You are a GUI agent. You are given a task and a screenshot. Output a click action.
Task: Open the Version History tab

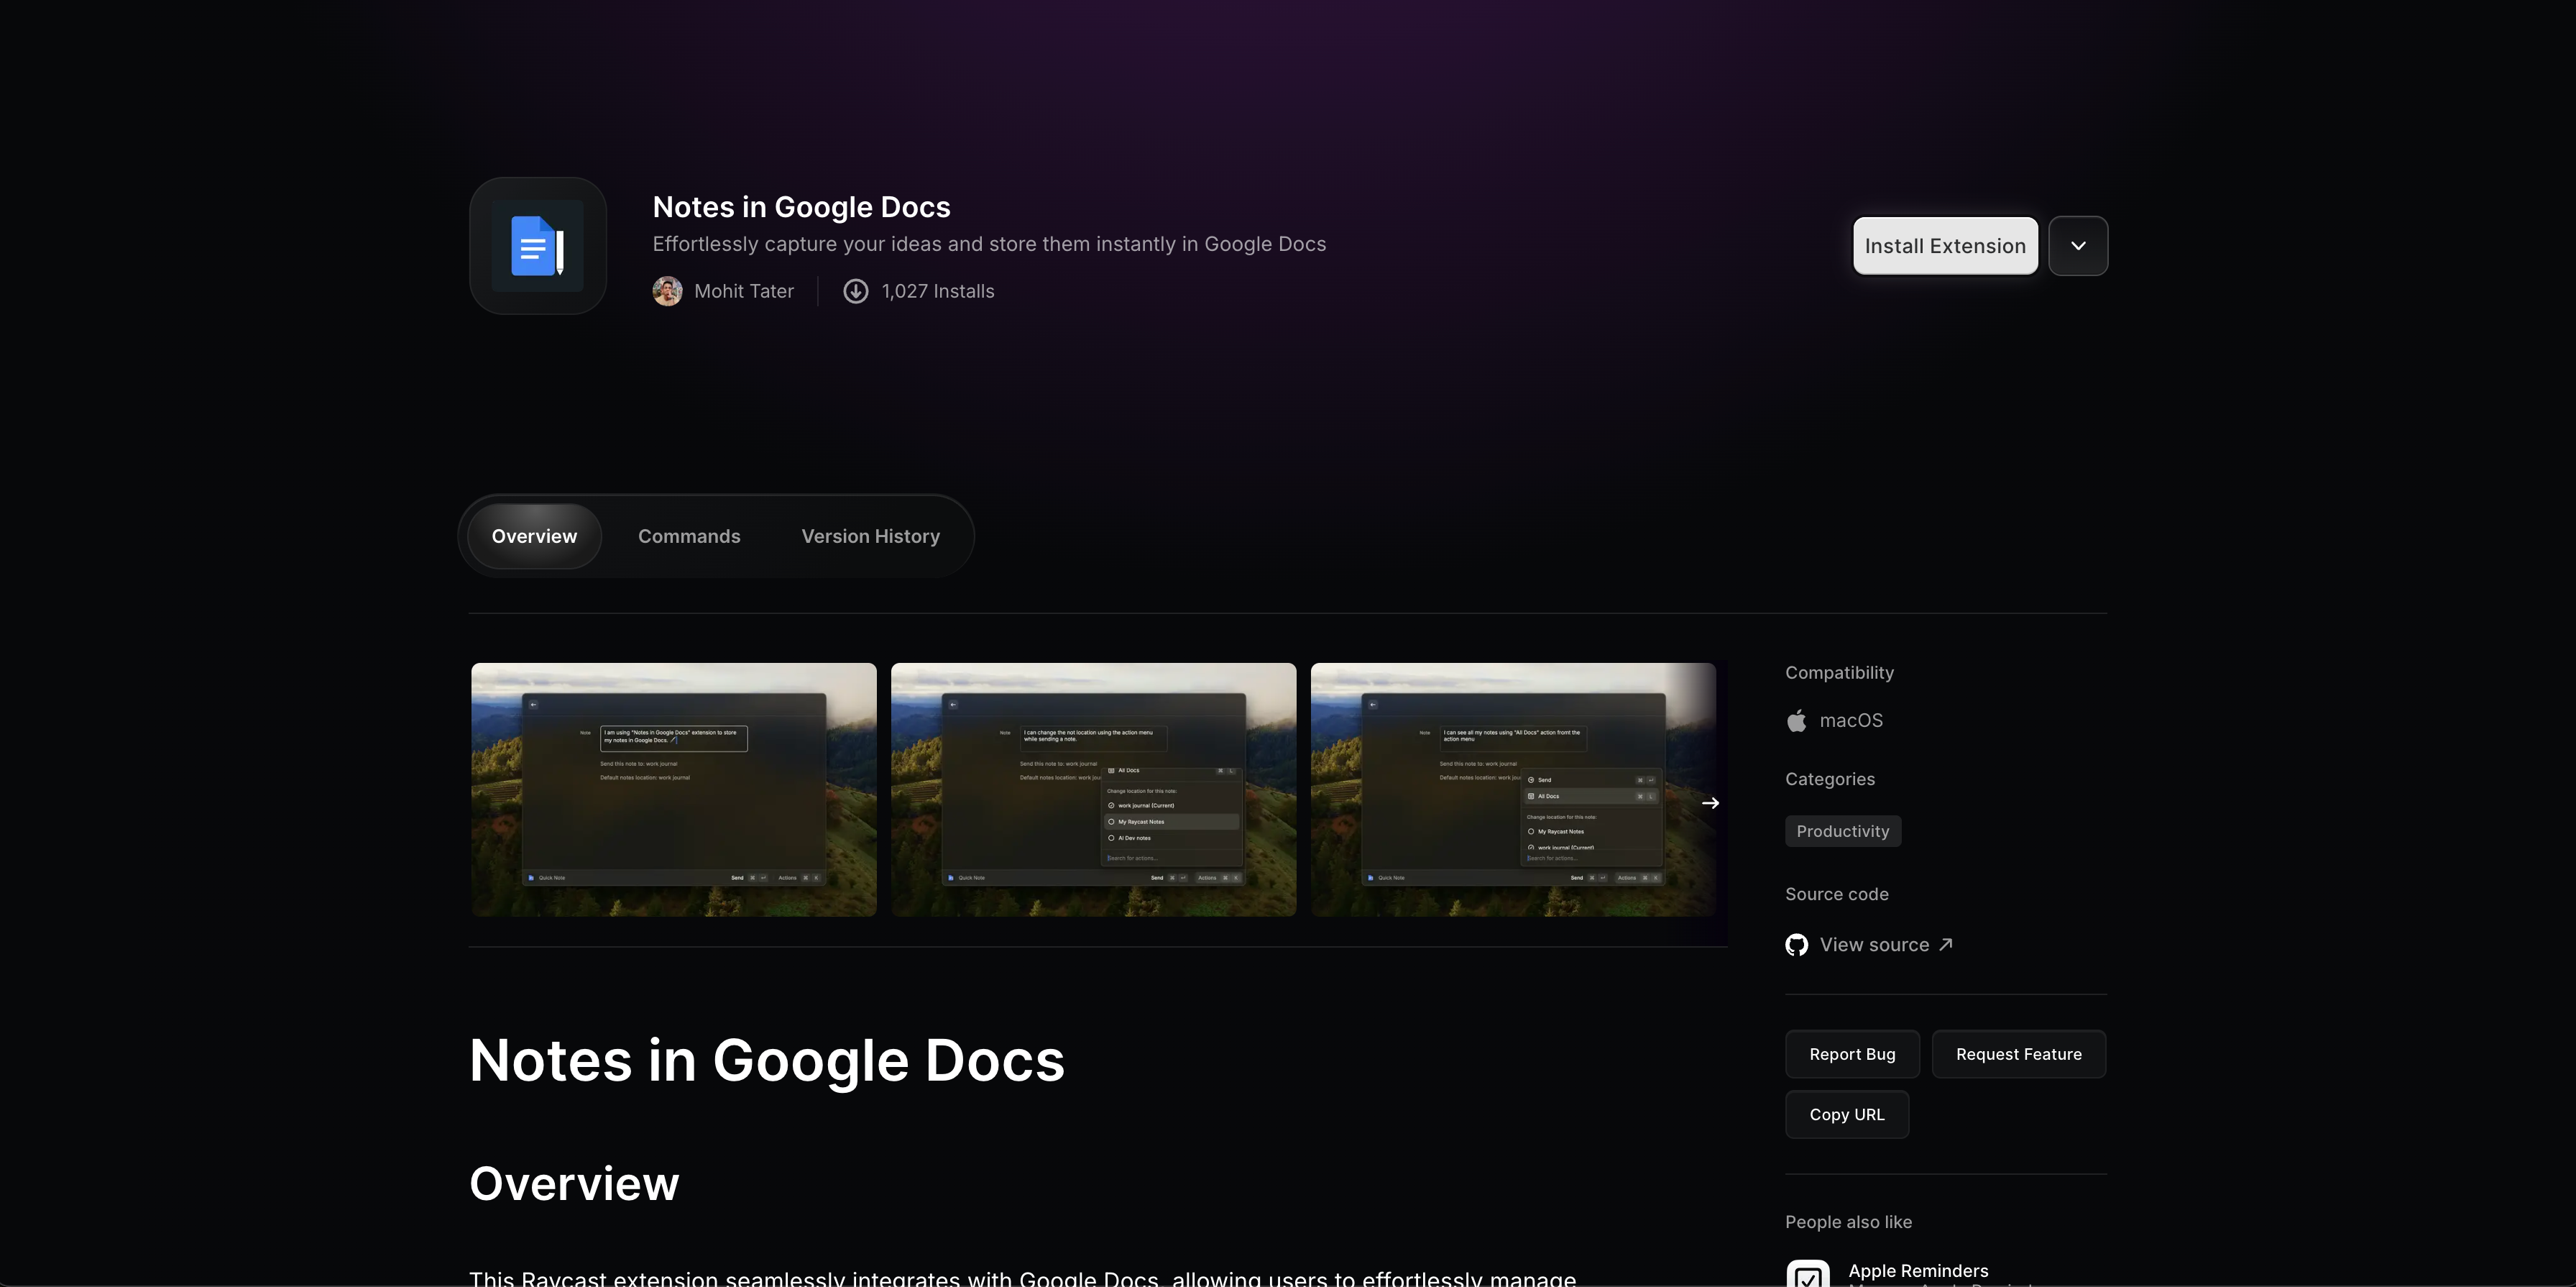pos(869,536)
